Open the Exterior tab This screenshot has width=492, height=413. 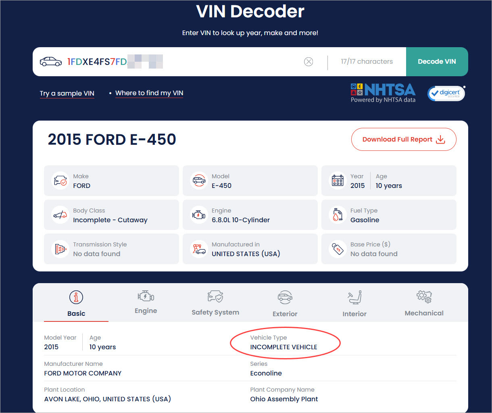(x=285, y=303)
